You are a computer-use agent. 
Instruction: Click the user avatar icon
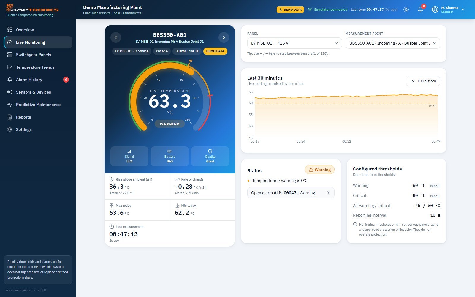435,10
